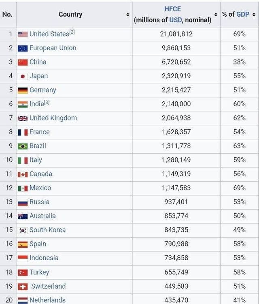The image size is (259, 304).
Task: Click the South Korea flag icon
Action: coord(23,230)
